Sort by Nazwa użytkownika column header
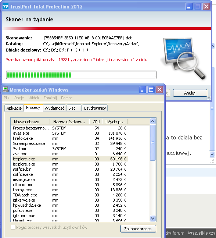216x238 pixels. pyautogui.click(x=69, y=122)
